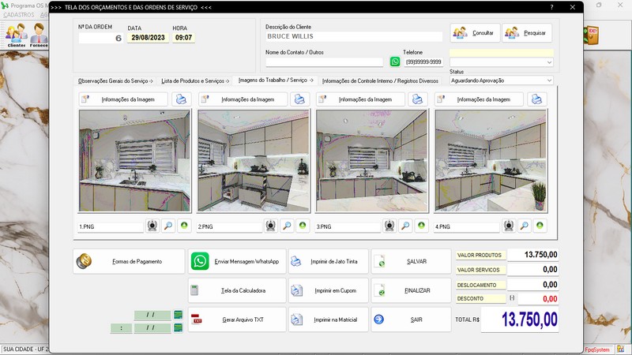Click green round icon beside 4.PNG

point(540,226)
